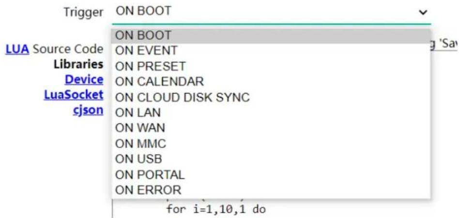The height and width of the screenshot is (218, 459).
Task: Select ON BOOT in the trigger list
Action: tap(143, 36)
